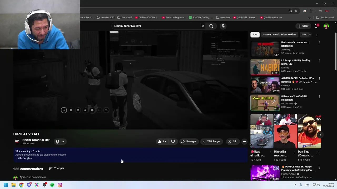
Task: Select the Tout filter chip
Action: point(255,35)
